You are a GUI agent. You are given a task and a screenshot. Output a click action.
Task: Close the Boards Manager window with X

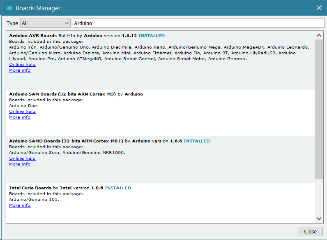[319, 8]
